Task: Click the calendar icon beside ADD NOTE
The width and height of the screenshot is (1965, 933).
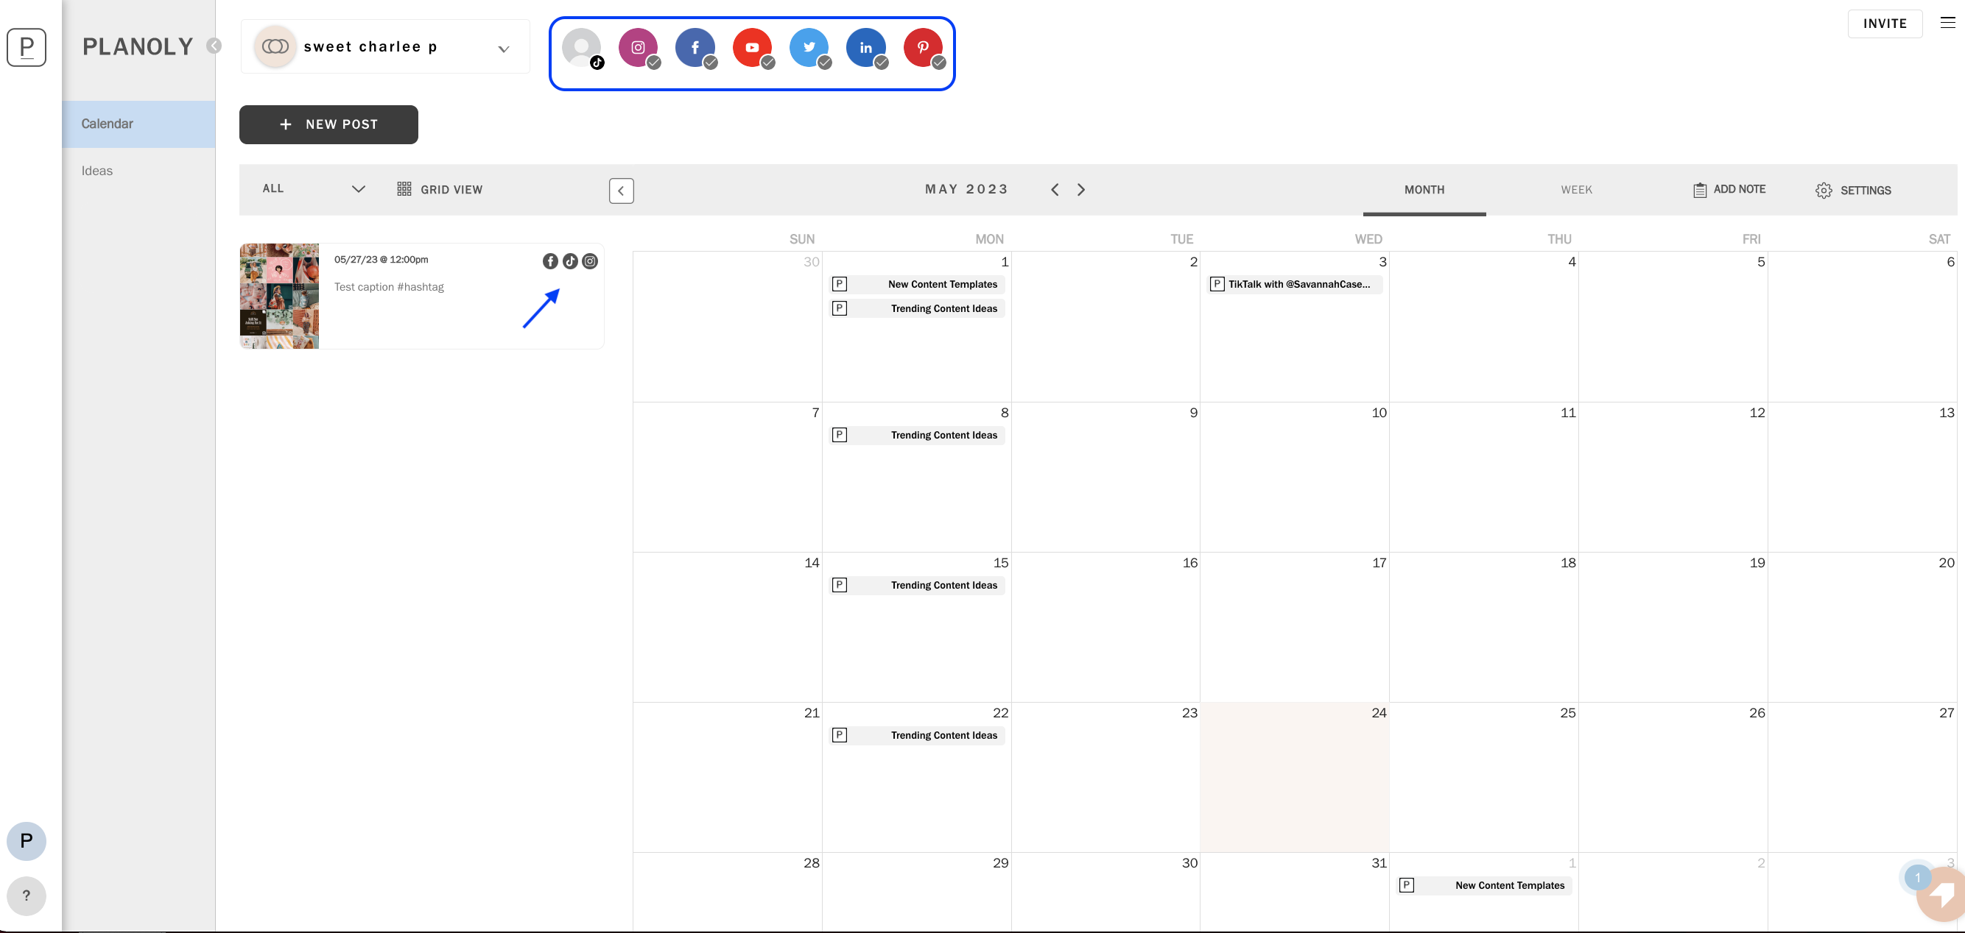Action: pos(1700,191)
